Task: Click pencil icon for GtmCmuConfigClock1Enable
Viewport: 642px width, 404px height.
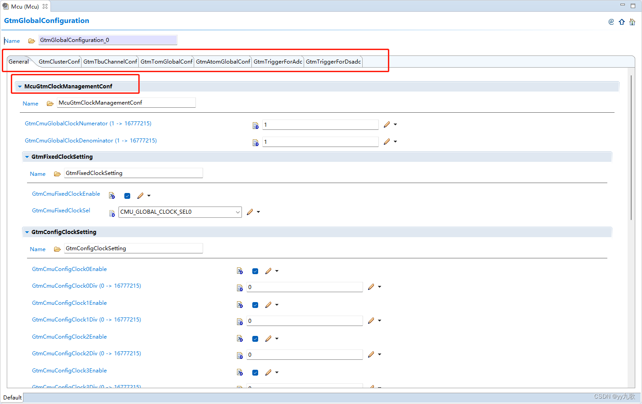Action: point(268,305)
